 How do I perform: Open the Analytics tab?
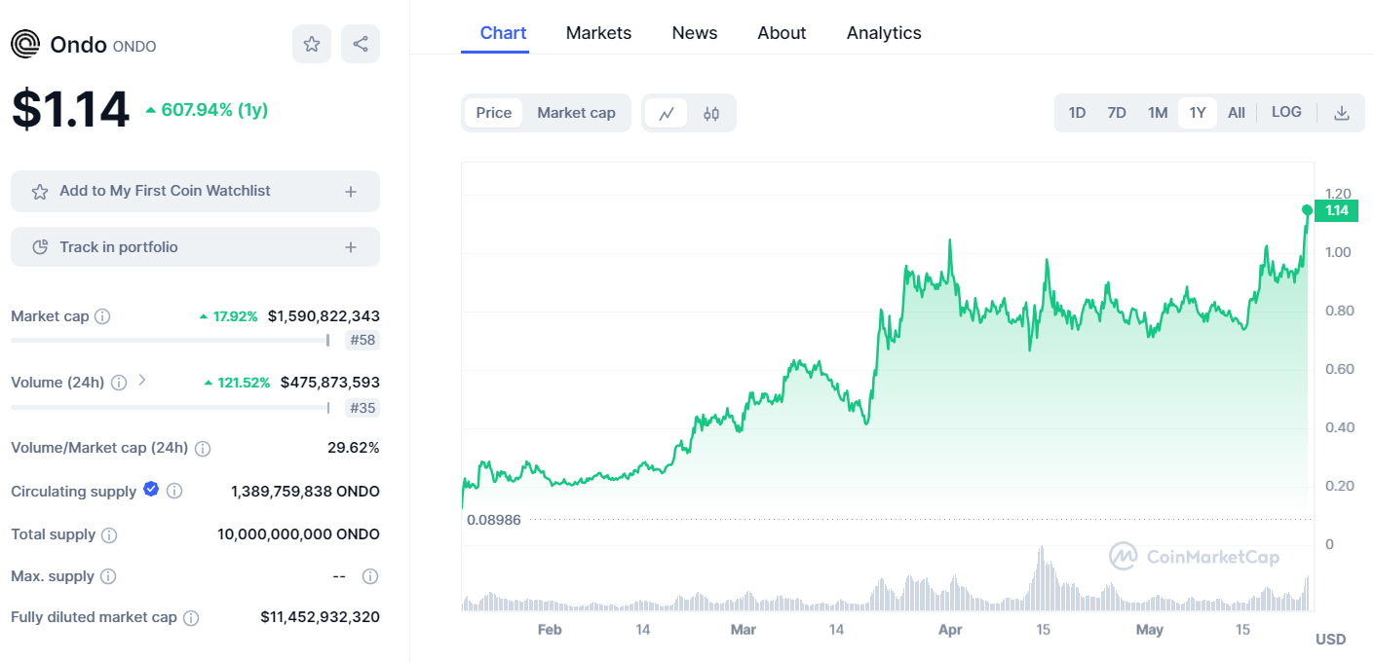click(884, 33)
